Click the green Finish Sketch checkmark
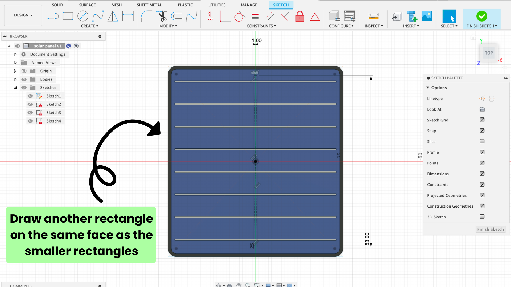The image size is (511, 287). click(482, 16)
